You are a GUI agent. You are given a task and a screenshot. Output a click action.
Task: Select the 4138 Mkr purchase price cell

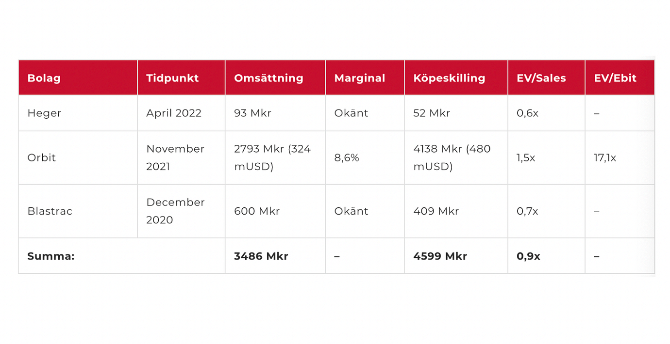452,157
